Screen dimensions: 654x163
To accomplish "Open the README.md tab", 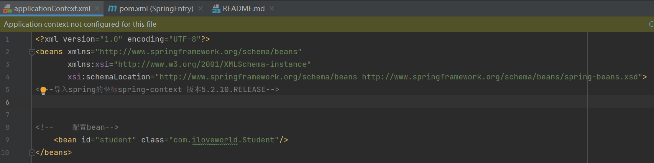I will [243, 8].
